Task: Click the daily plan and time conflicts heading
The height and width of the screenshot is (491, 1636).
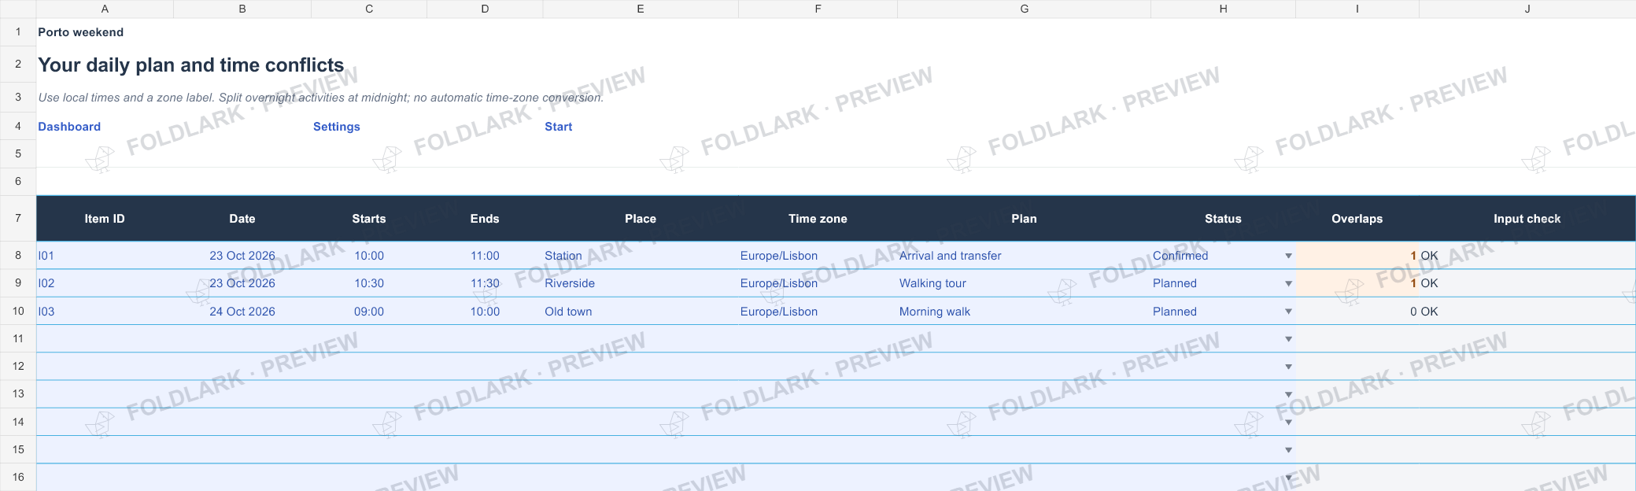Action: point(191,65)
